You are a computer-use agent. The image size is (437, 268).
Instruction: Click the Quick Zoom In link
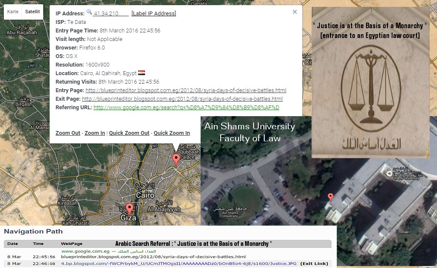[x=172, y=133]
